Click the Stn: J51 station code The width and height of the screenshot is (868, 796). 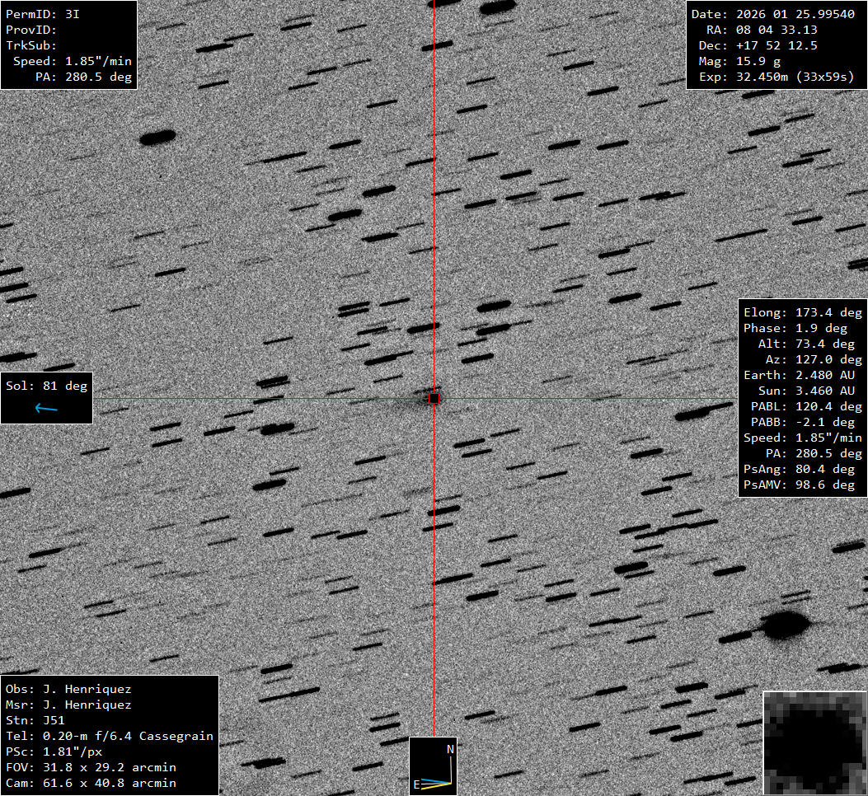point(35,720)
